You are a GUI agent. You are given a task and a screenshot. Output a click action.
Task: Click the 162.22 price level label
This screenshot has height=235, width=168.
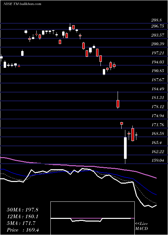coord(158,151)
